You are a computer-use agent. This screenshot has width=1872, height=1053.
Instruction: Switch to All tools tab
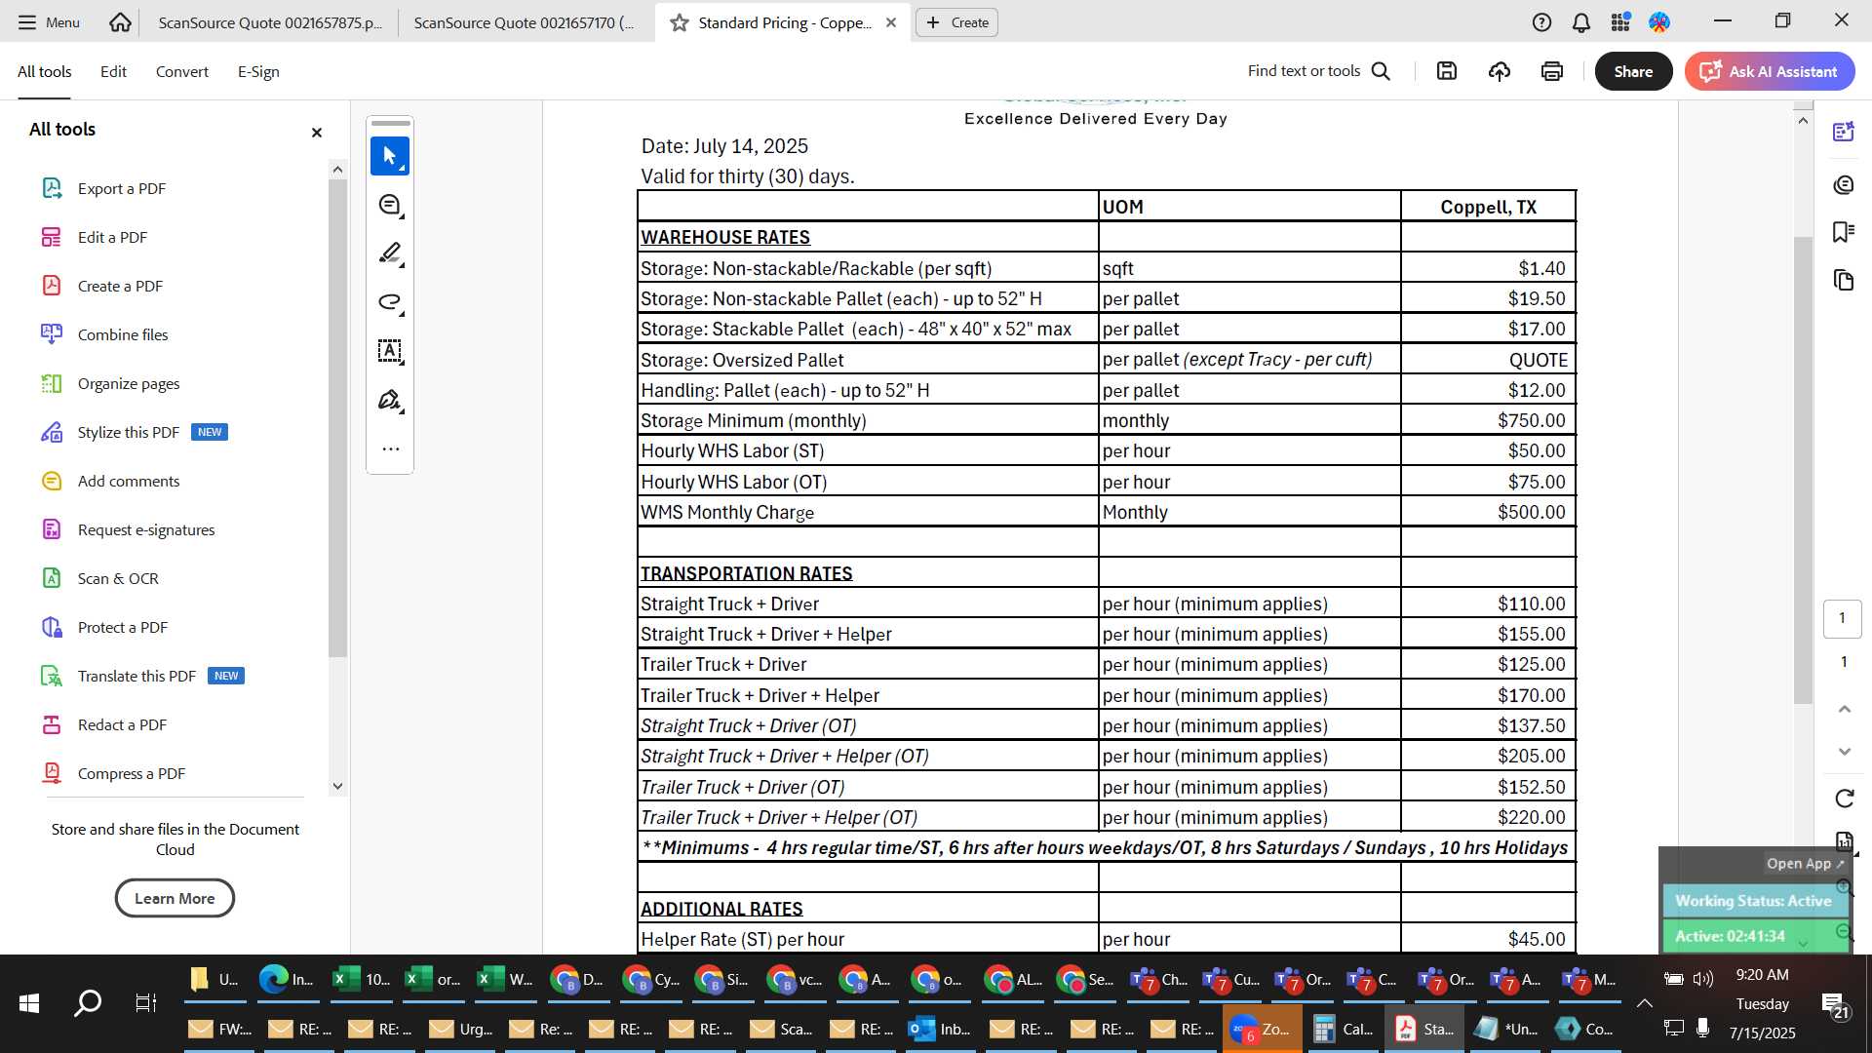[x=45, y=71]
